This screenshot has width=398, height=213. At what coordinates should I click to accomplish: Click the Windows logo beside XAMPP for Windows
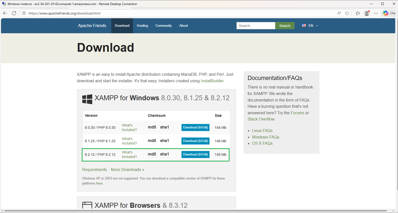[87, 99]
